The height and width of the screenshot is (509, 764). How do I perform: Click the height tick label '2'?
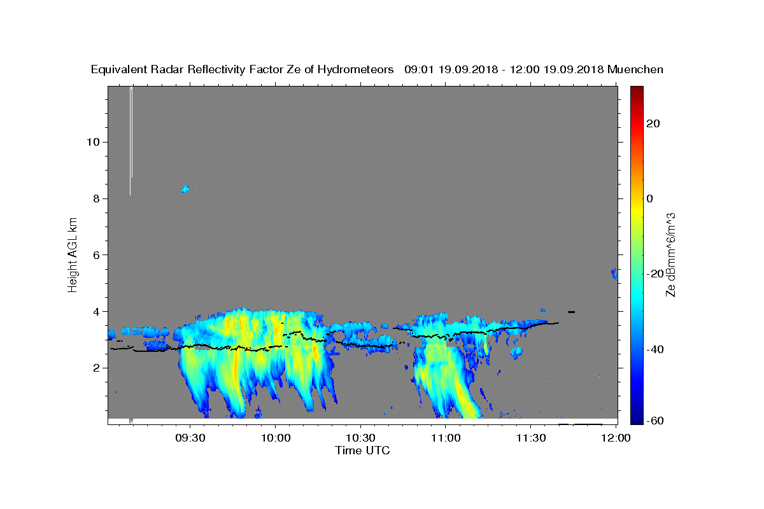point(95,368)
